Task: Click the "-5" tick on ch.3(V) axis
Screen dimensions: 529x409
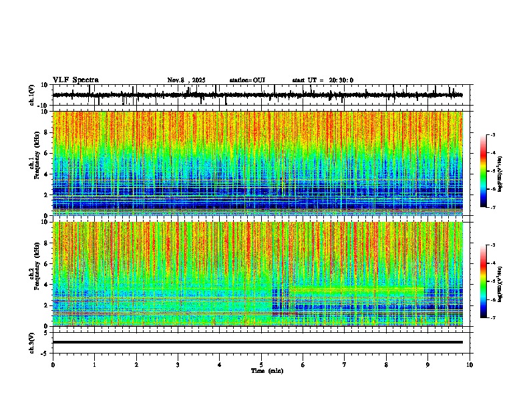Action: click(x=45, y=354)
